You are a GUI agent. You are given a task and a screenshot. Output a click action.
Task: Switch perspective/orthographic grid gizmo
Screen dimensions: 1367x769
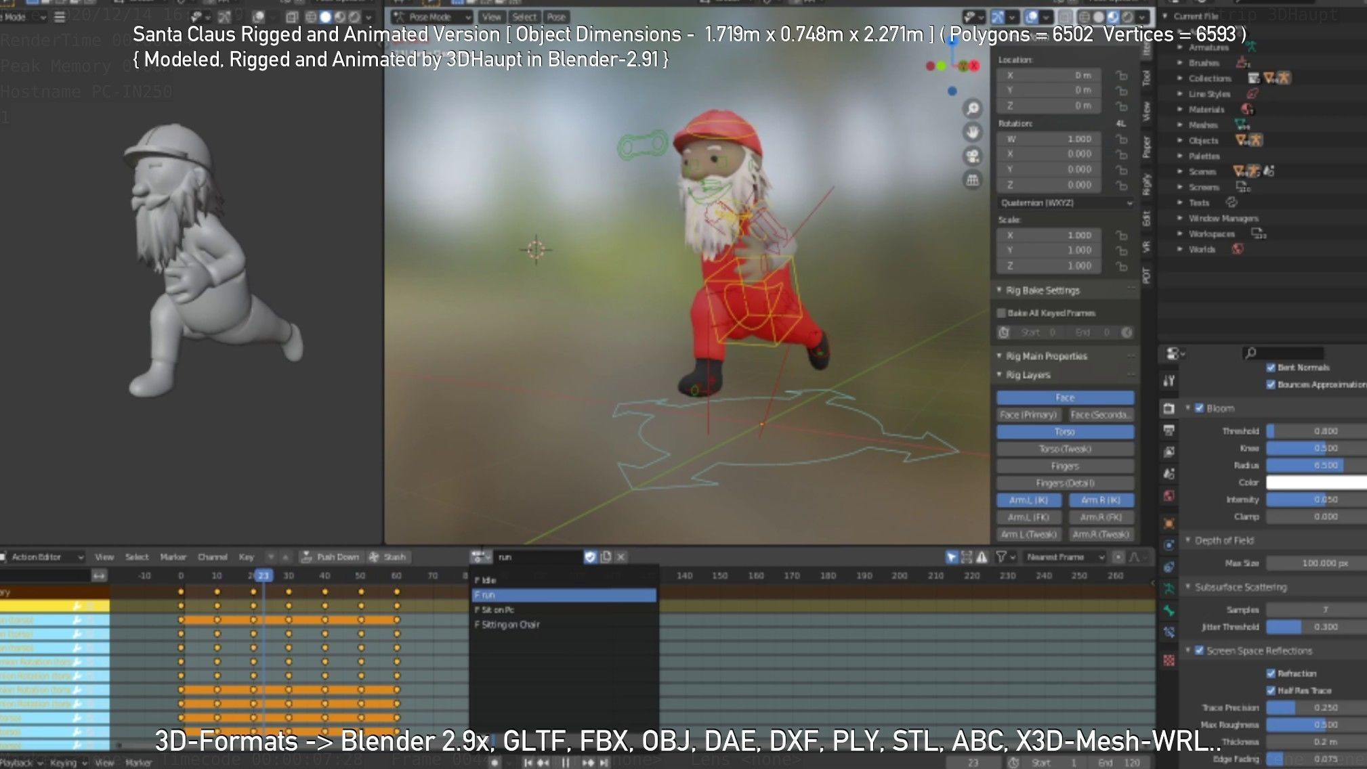(973, 180)
